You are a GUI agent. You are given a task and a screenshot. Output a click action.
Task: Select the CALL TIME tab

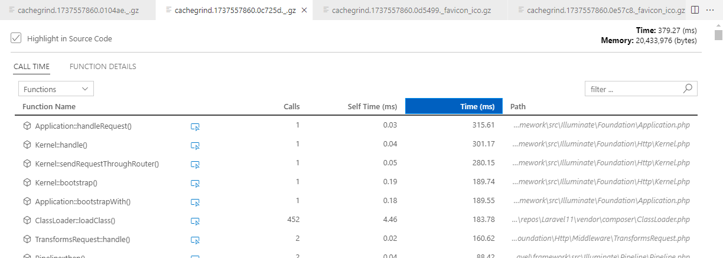(x=32, y=67)
